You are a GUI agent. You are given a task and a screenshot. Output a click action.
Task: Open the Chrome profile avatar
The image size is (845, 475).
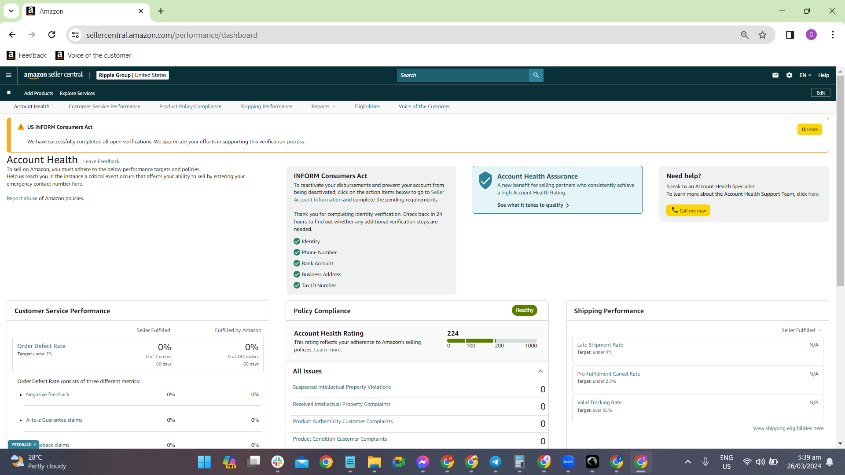pos(812,35)
